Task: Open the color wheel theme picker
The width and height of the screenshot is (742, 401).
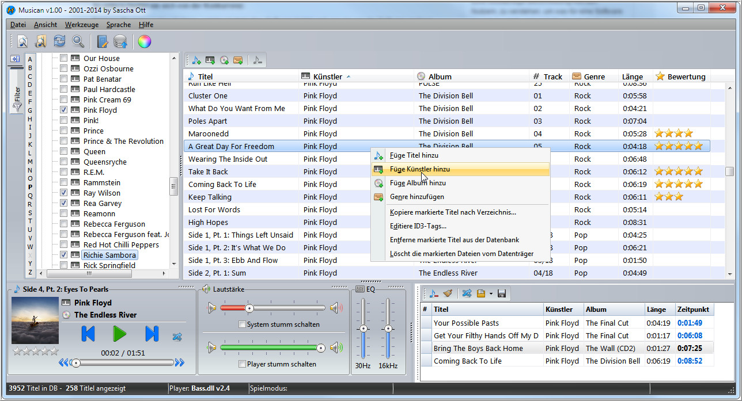Action: coord(144,41)
